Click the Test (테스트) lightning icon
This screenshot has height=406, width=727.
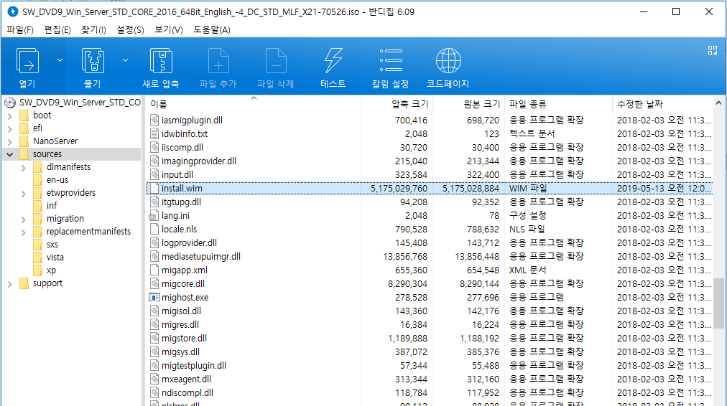(333, 61)
